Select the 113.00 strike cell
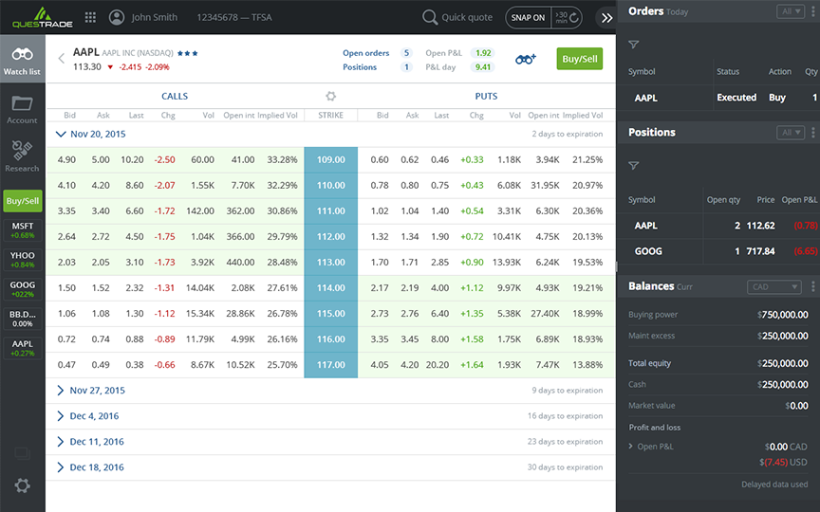 [x=330, y=263]
